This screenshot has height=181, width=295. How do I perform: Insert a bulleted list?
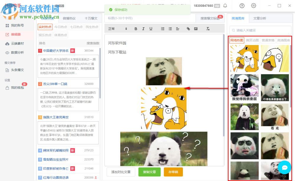click(170, 29)
